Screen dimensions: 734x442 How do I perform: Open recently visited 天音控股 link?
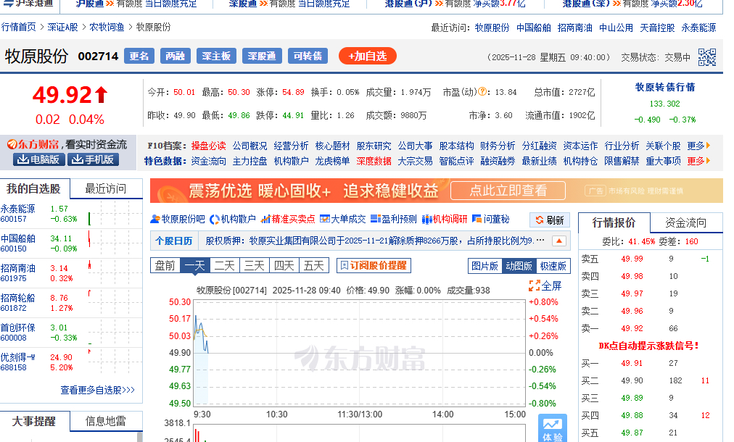click(657, 28)
